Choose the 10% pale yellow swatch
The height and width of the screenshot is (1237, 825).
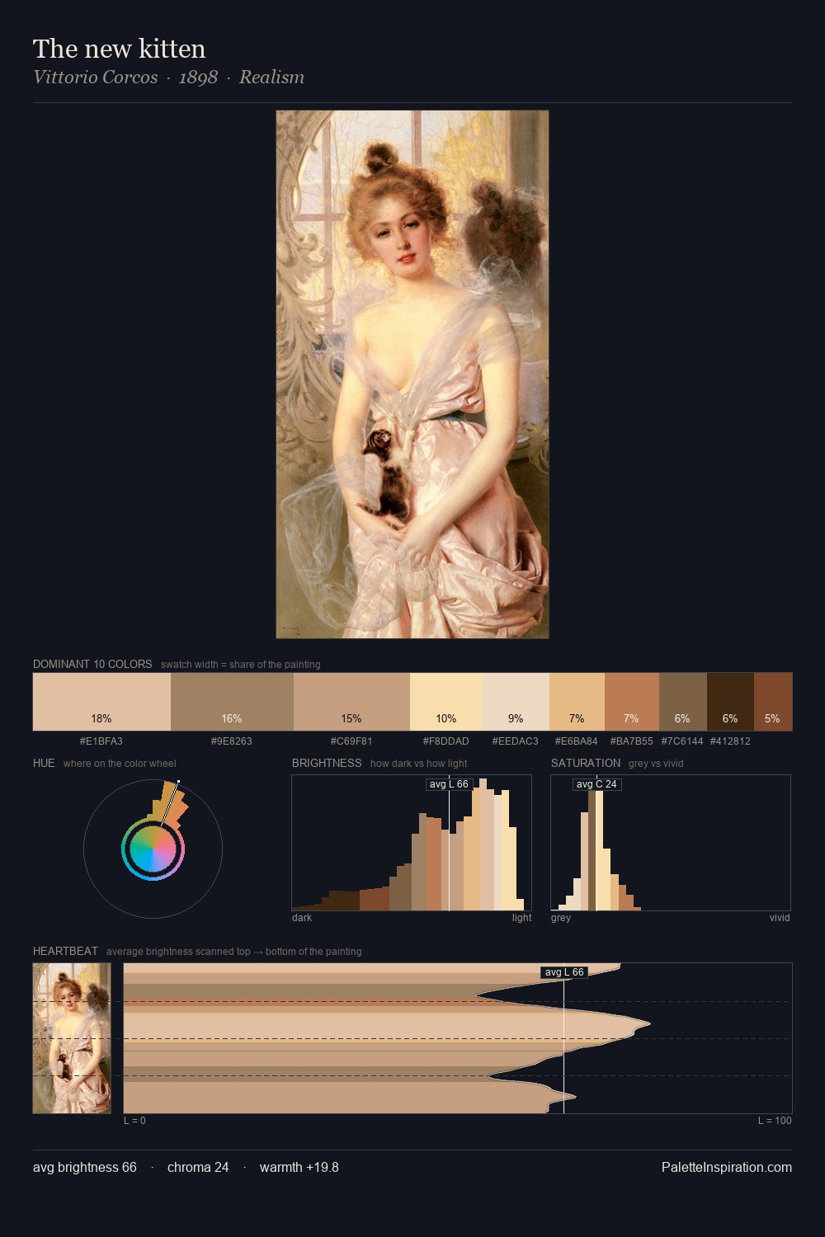point(446,702)
